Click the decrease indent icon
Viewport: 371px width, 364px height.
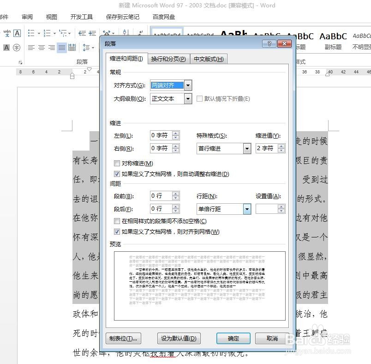tap(82, 33)
